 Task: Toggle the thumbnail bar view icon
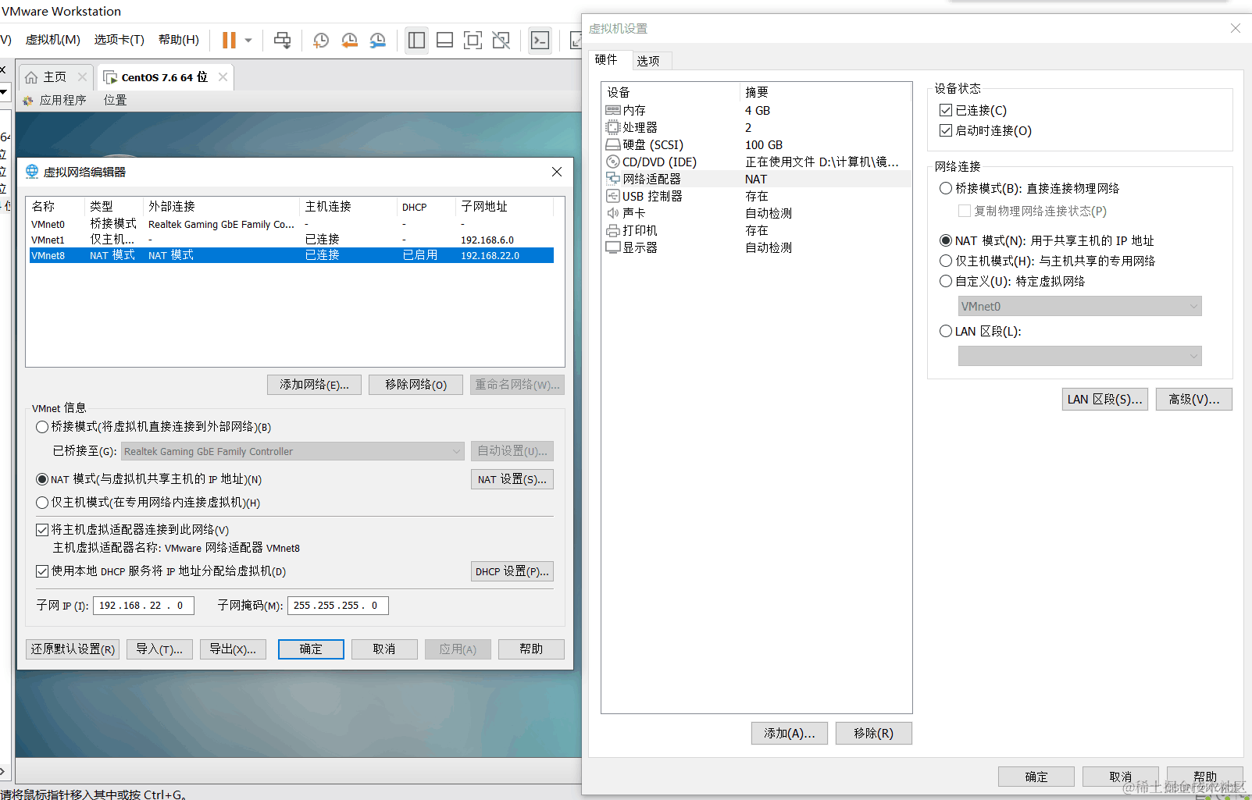[445, 40]
